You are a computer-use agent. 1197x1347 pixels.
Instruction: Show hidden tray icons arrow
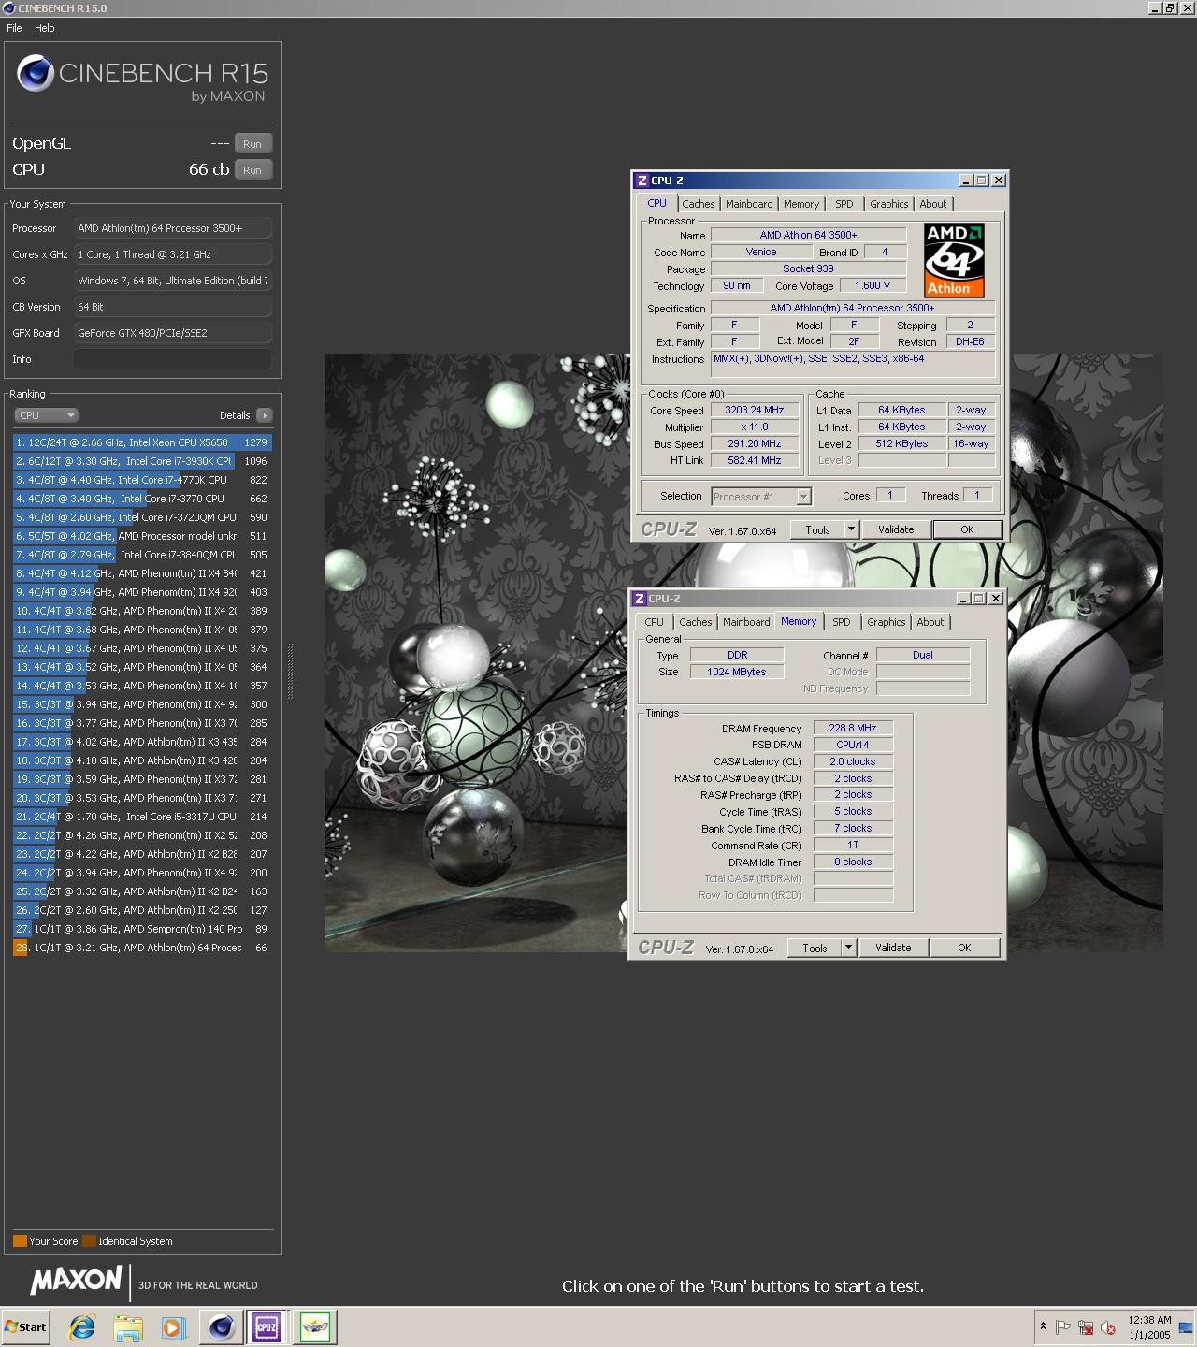coord(1043,1326)
